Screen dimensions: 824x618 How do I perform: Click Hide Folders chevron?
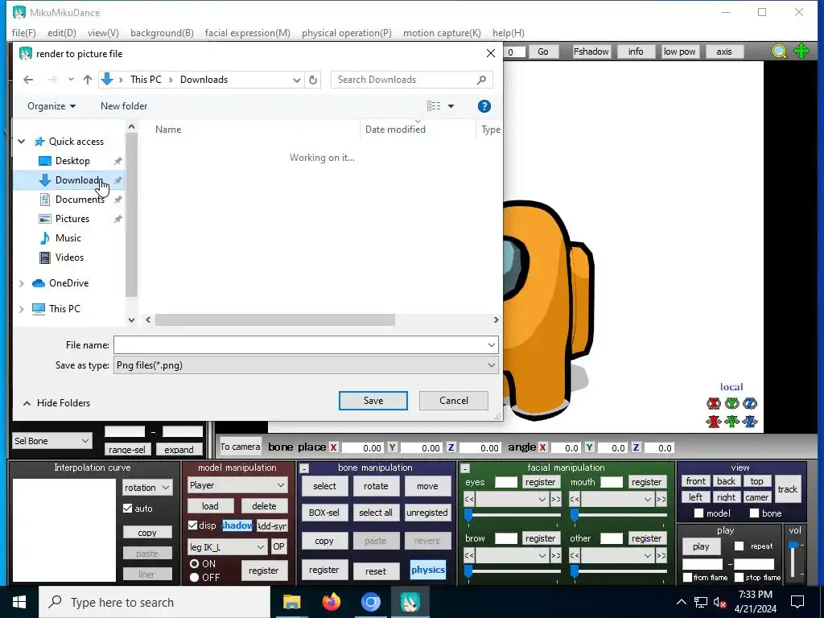tap(27, 403)
